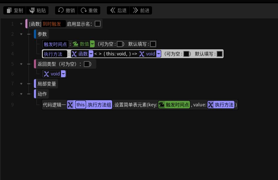Click the 粘贴 paste icon
Viewport: 278px width, 180px height.
click(32, 11)
